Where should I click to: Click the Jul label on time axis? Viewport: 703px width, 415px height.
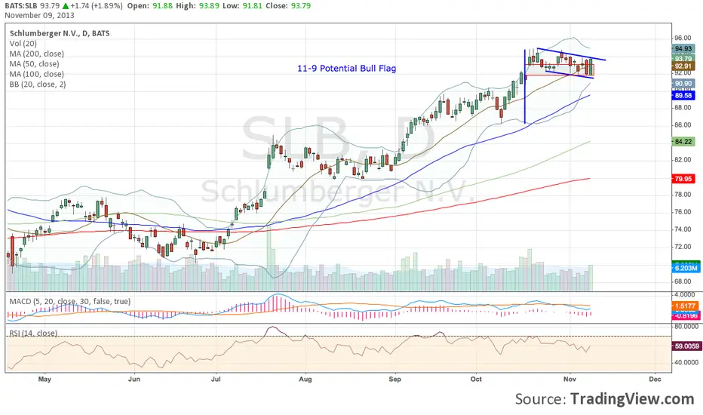coord(216,379)
